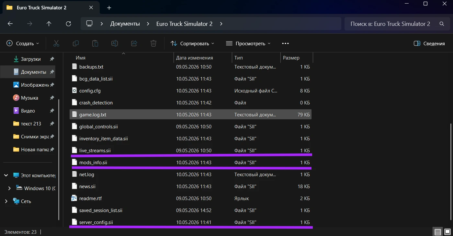The width and height of the screenshot is (453, 236).
Task: Expand chevron after Euro Truck Simulator 2 breadcrumb
Action: pyautogui.click(x=221, y=24)
